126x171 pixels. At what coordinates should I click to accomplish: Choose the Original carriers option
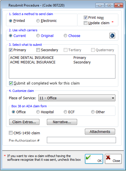[38, 36]
